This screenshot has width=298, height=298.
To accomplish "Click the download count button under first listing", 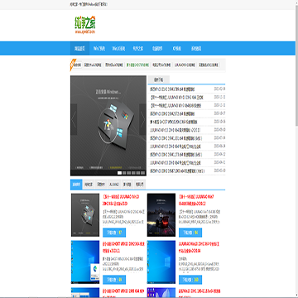I will [114, 233].
